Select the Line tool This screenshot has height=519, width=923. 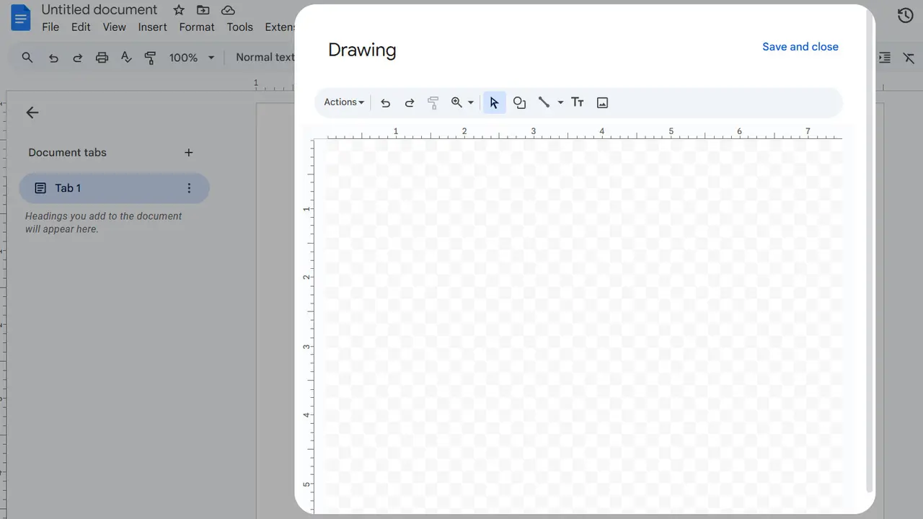[544, 102]
